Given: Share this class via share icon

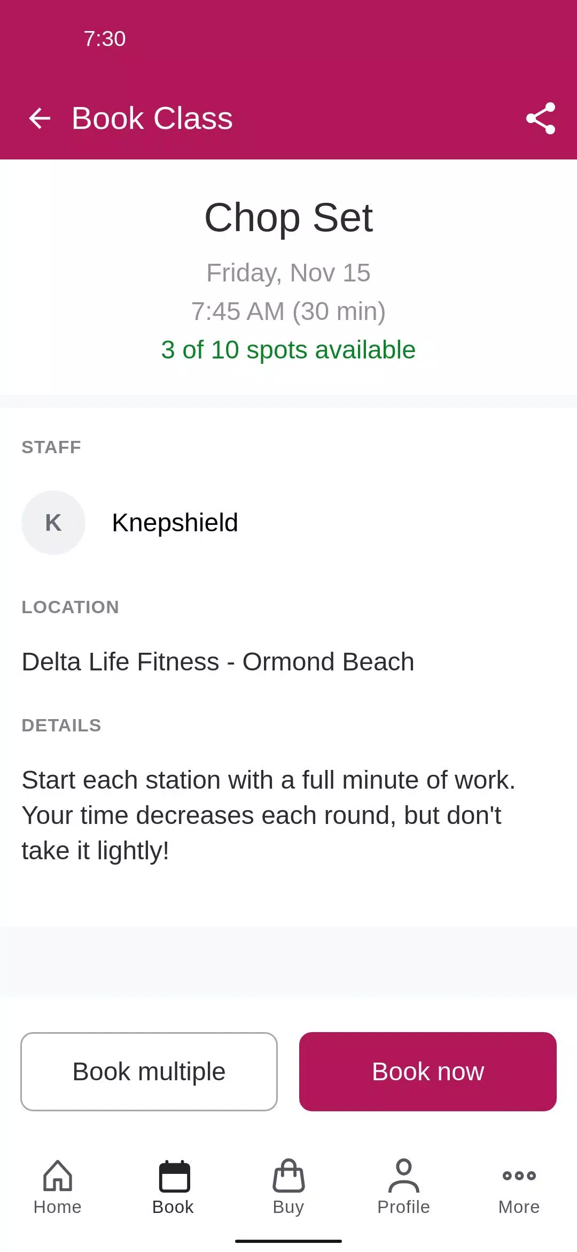Looking at the screenshot, I should click(x=541, y=118).
